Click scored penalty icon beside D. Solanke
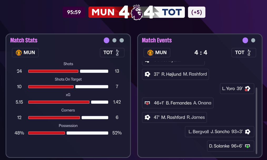 coord(247,146)
